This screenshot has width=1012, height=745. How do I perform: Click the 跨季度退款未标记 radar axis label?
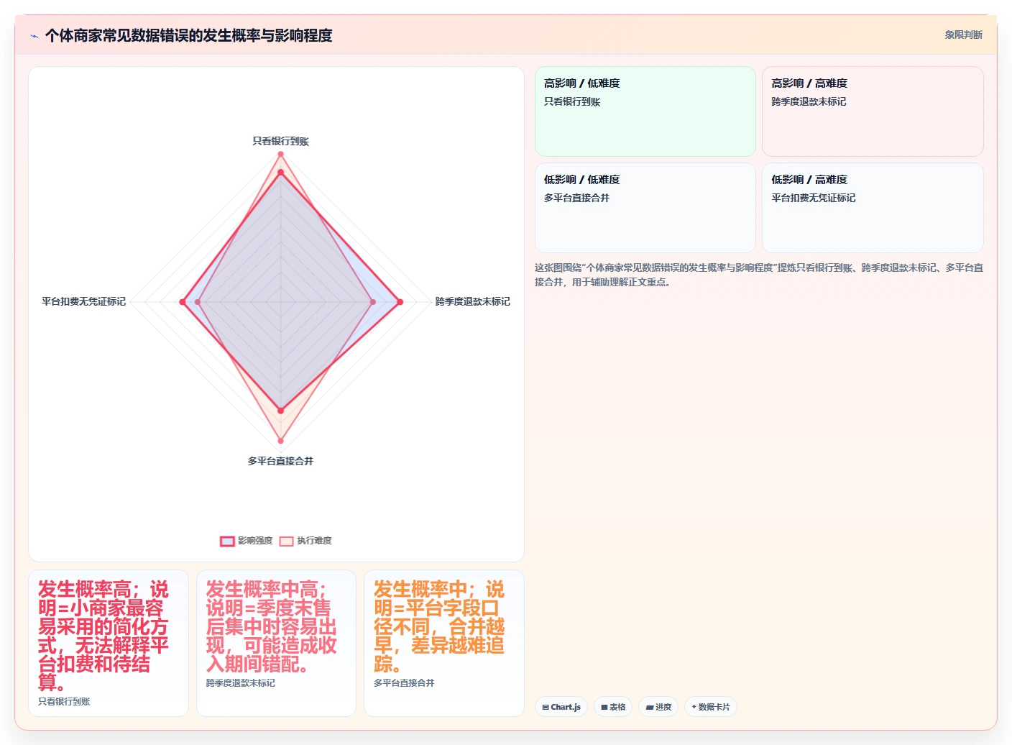point(472,301)
